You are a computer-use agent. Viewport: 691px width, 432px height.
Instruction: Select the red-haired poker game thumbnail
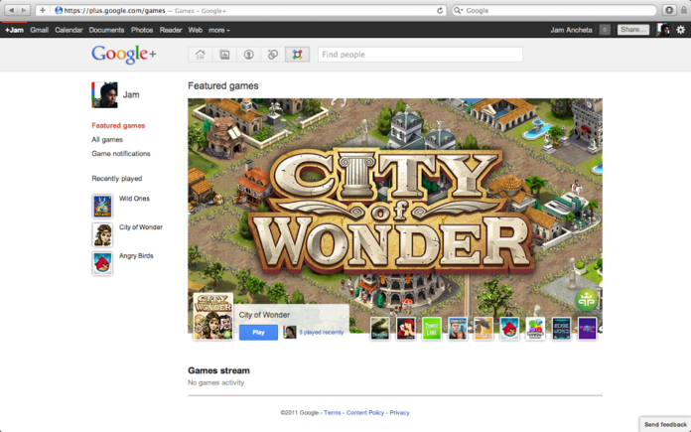(x=406, y=329)
